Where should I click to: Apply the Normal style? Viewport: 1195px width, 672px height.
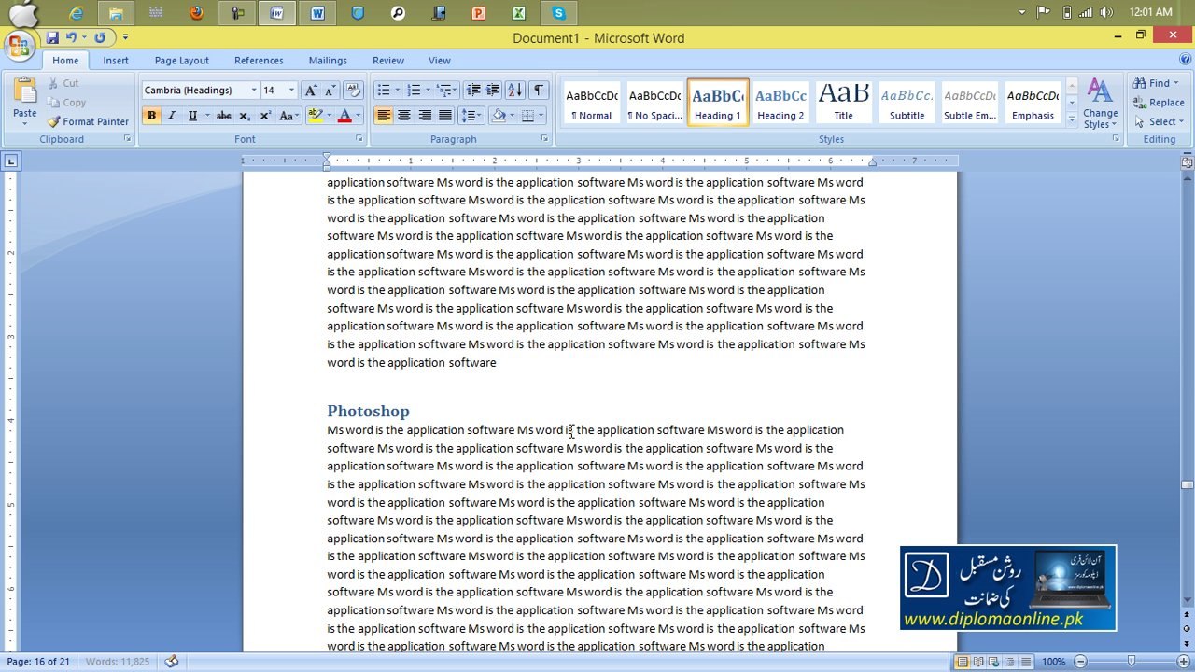tap(592, 103)
